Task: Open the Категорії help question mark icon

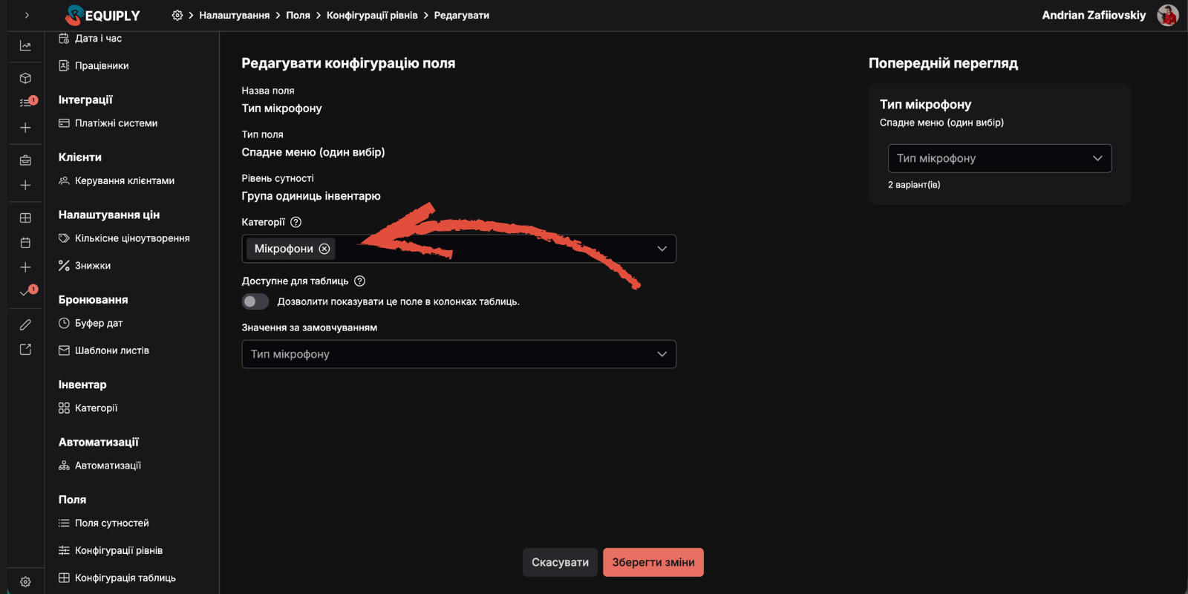Action: [296, 221]
